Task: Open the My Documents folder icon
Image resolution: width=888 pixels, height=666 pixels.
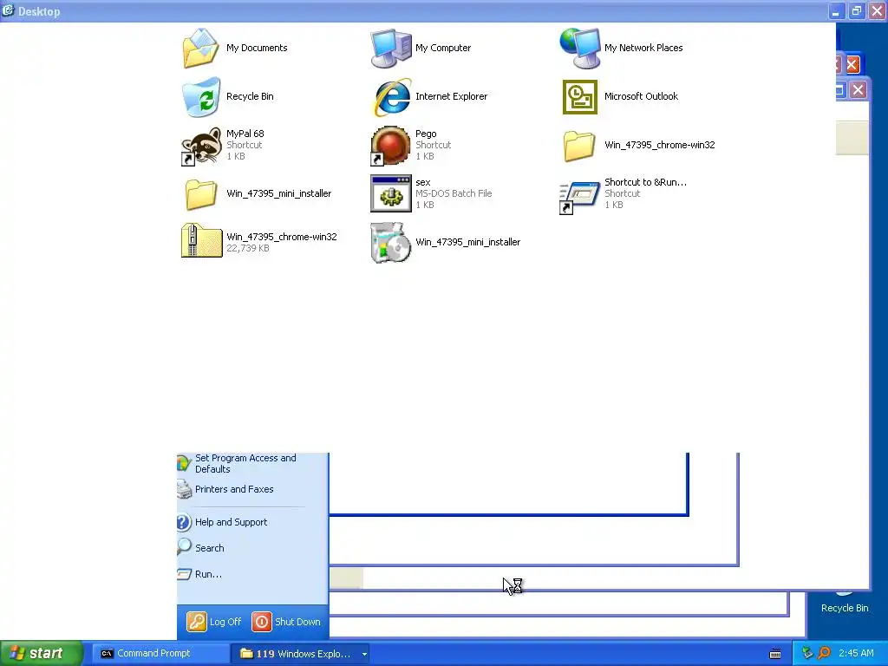Action: (200, 49)
